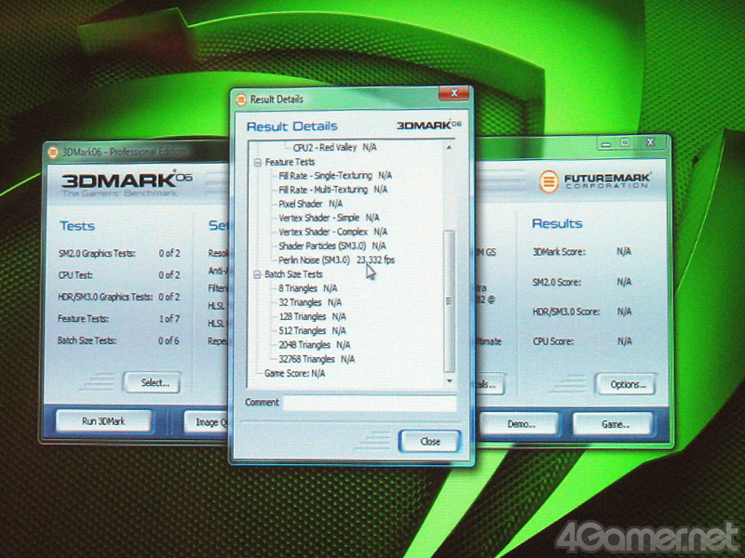
Task: Click SM2.0 Graphics Tests 0 of 2 value
Action: [169, 253]
